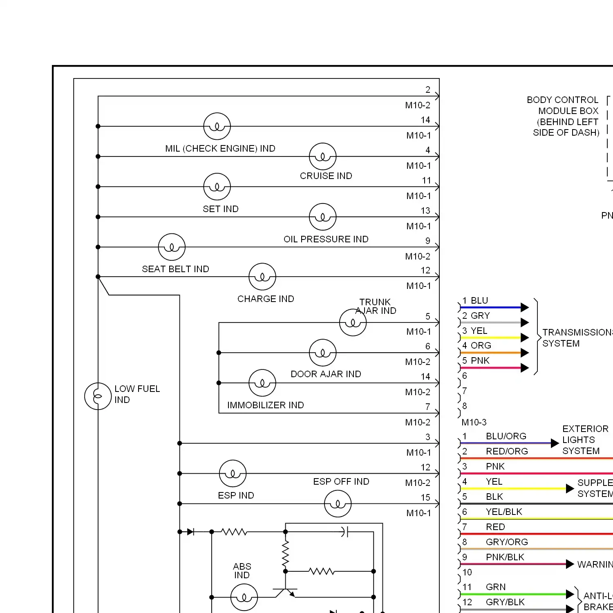Select the capacitor symbol in ABS circuit
This screenshot has height=613, width=613.
(x=345, y=532)
